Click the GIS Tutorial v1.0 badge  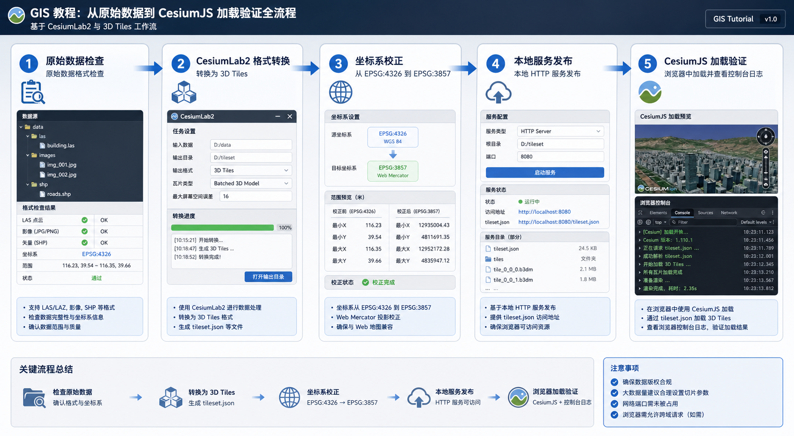(x=745, y=19)
